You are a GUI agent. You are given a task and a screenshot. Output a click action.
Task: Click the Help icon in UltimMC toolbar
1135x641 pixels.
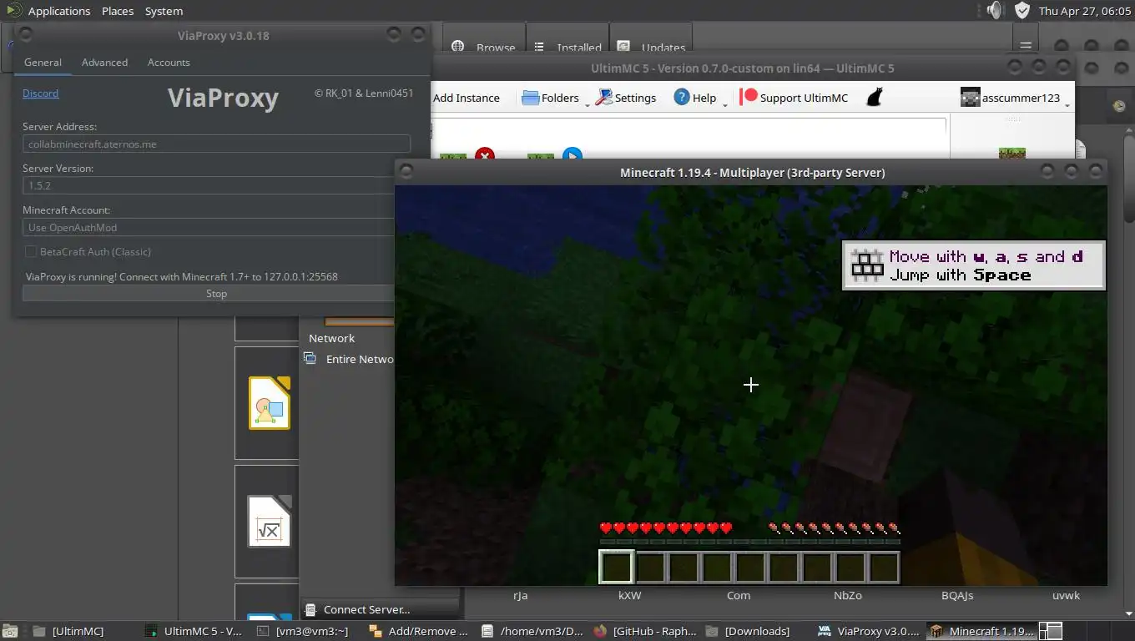tap(682, 97)
